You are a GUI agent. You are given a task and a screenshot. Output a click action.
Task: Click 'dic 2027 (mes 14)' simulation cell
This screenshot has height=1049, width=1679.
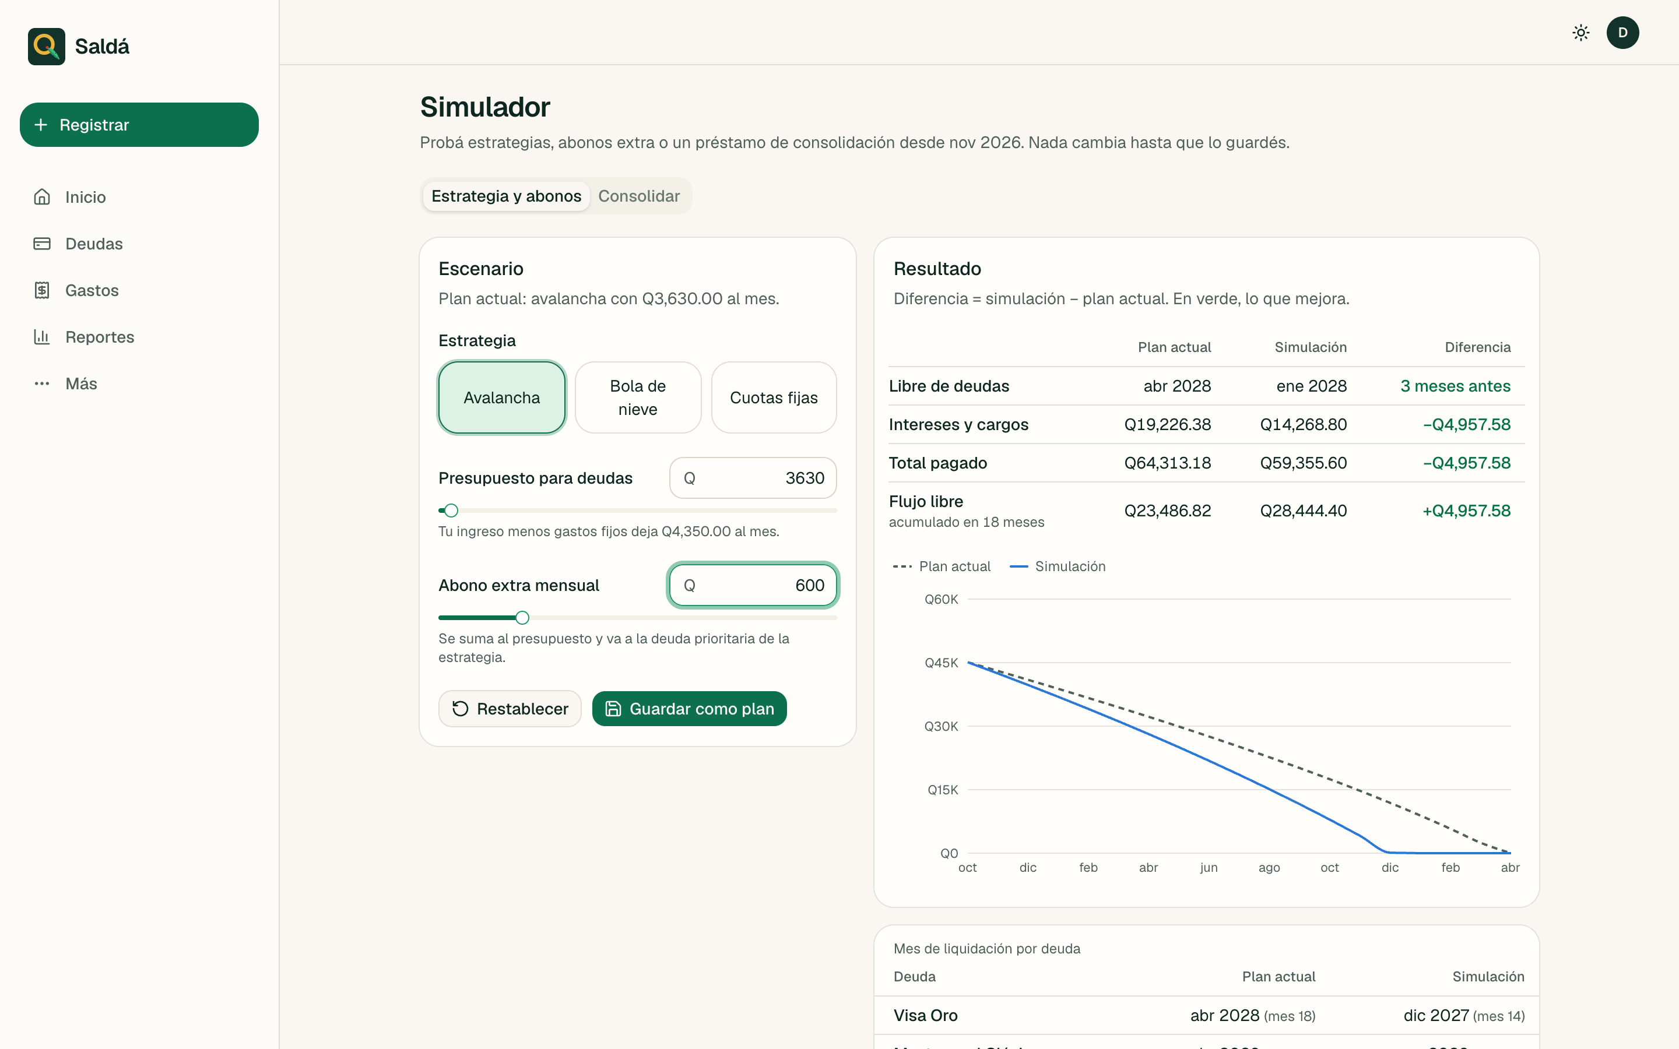(1464, 1016)
